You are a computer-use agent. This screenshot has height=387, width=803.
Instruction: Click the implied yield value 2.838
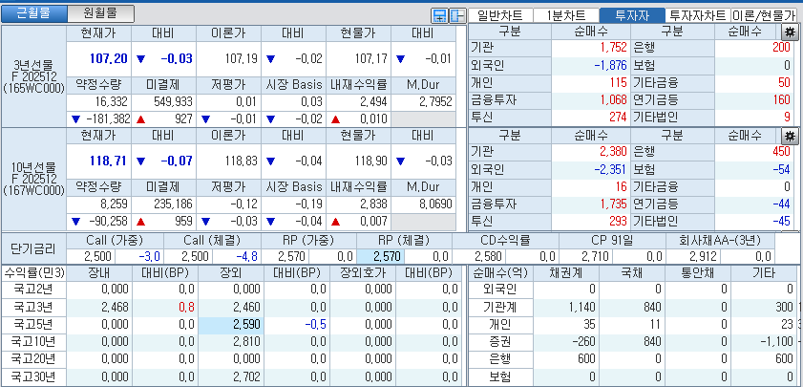[x=375, y=204]
